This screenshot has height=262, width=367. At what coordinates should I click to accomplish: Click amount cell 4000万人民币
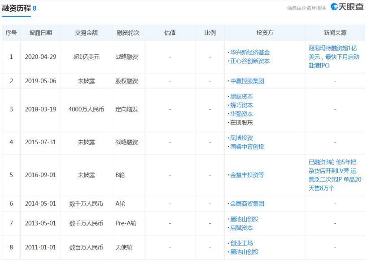click(87, 110)
